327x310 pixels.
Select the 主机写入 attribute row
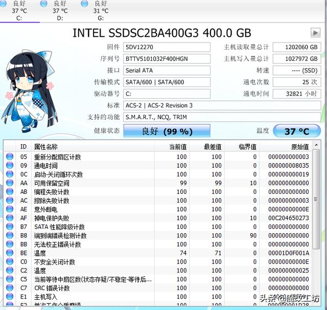[158, 297]
